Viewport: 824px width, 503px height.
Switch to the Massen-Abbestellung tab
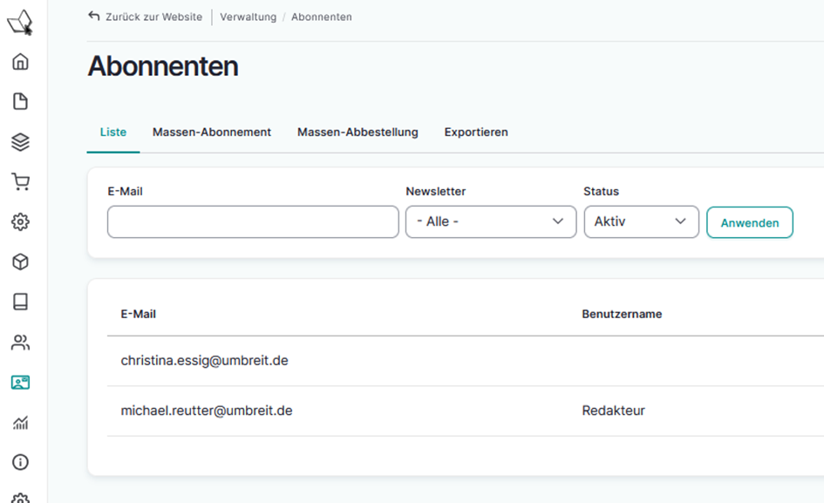(x=358, y=133)
